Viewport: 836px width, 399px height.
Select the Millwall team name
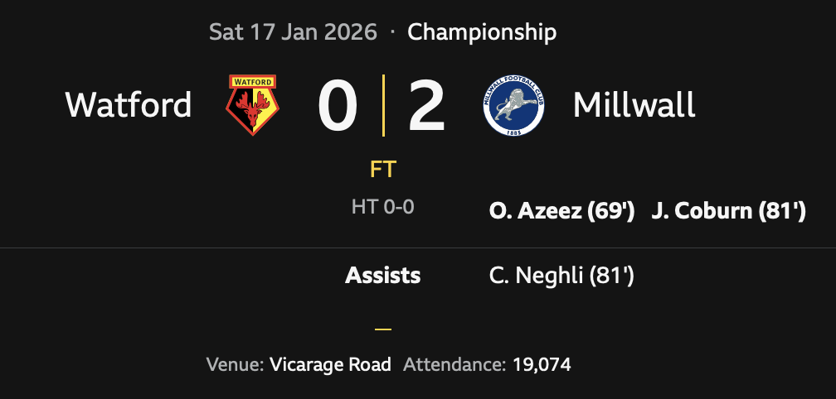(634, 105)
